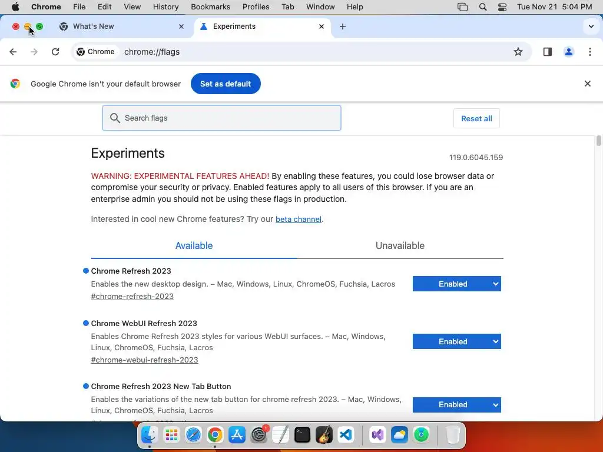603x452 pixels.
Task: Open the Profiles menu
Action: point(256,7)
